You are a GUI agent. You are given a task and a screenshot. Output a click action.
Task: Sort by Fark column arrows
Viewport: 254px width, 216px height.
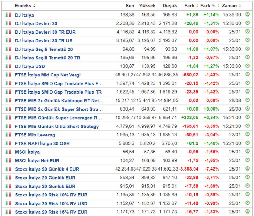coord(197,6)
